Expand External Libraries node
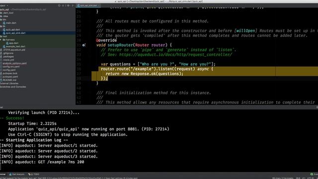Screen dimensions: 318x179 (x=9, y=84)
